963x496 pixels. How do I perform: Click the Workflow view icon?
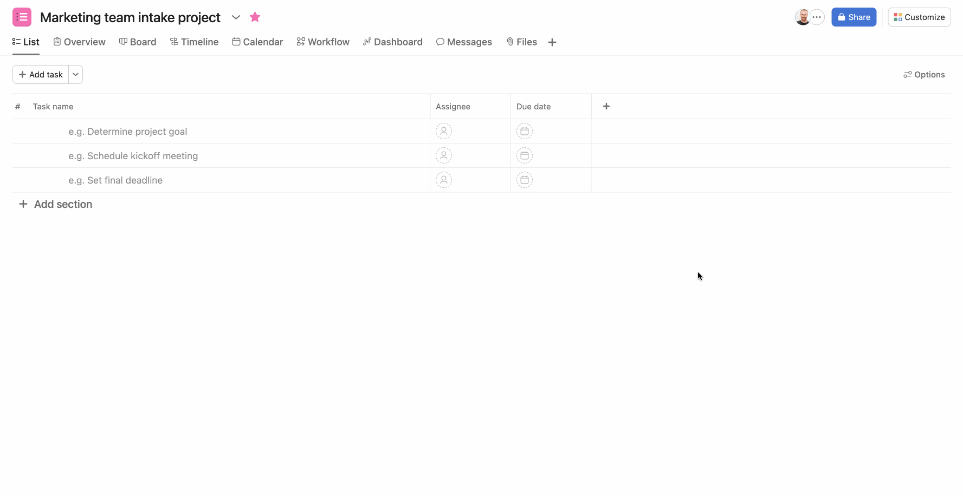[x=300, y=42]
